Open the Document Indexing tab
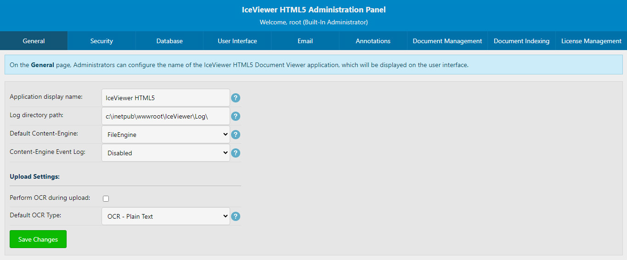Screen dimensions: 627x260 [x=521, y=41]
